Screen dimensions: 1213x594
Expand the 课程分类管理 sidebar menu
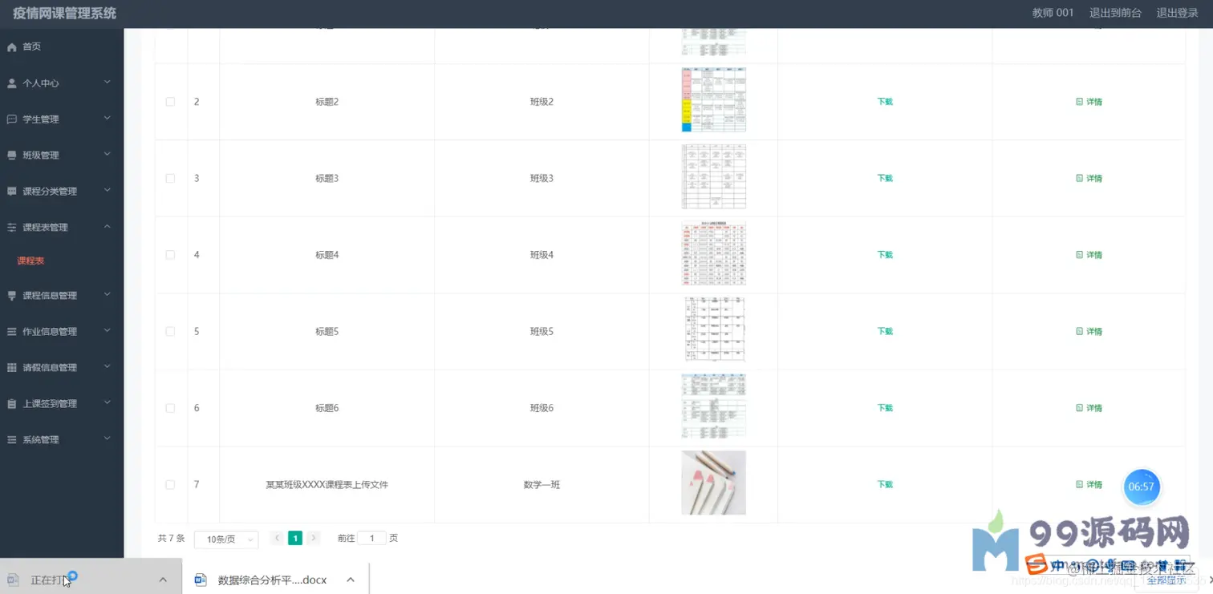click(x=108, y=191)
